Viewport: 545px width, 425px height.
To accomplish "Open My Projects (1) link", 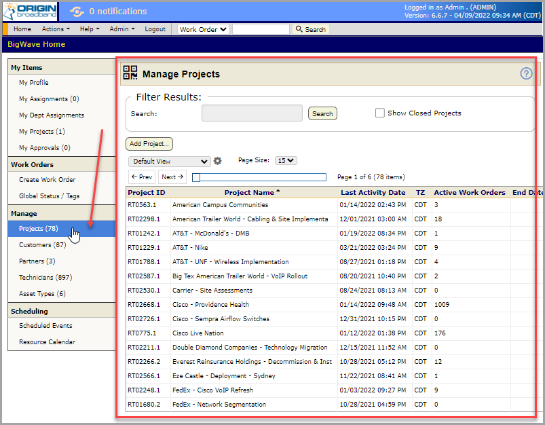I will coord(42,132).
